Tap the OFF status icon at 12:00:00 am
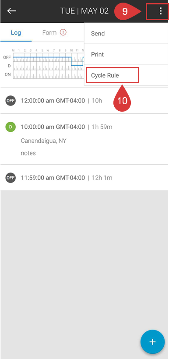 coord(11,101)
